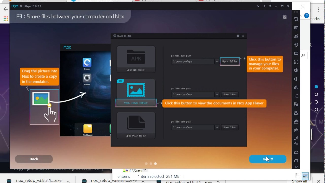The width and height of the screenshot is (325, 183).
Task: Open second nox_setup_v3.8.3 download
Action: tap(113, 181)
